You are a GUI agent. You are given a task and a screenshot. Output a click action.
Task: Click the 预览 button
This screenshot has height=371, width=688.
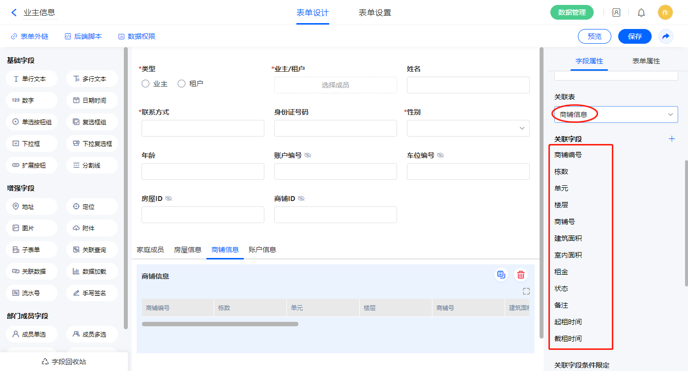[x=594, y=36]
